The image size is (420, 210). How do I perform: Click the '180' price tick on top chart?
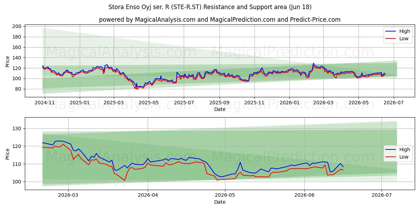17,37
